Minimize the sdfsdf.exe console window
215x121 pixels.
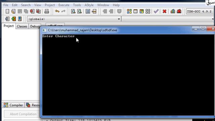[196, 29]
